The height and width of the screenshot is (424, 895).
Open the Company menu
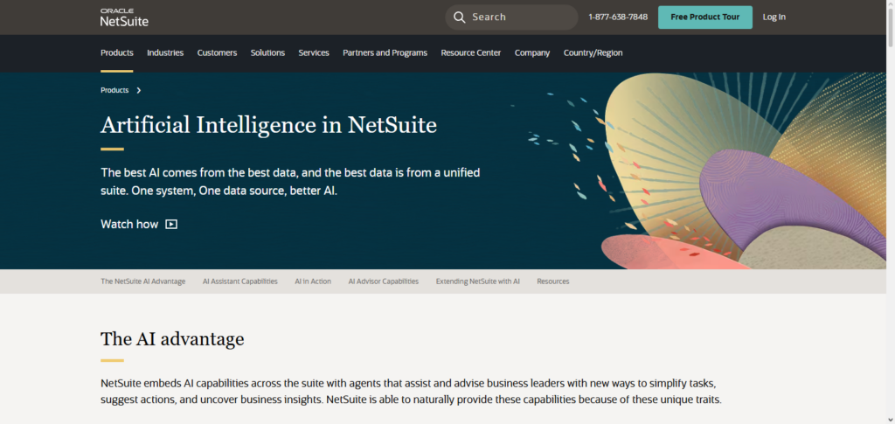coord(532,52)
